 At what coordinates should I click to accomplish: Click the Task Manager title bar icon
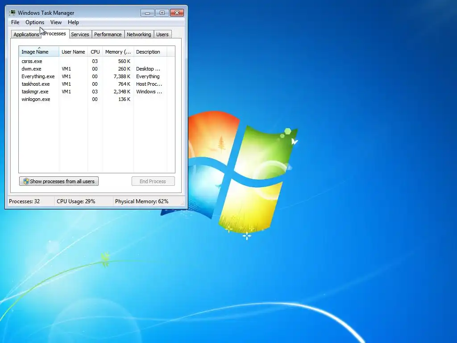click(12, 13)
